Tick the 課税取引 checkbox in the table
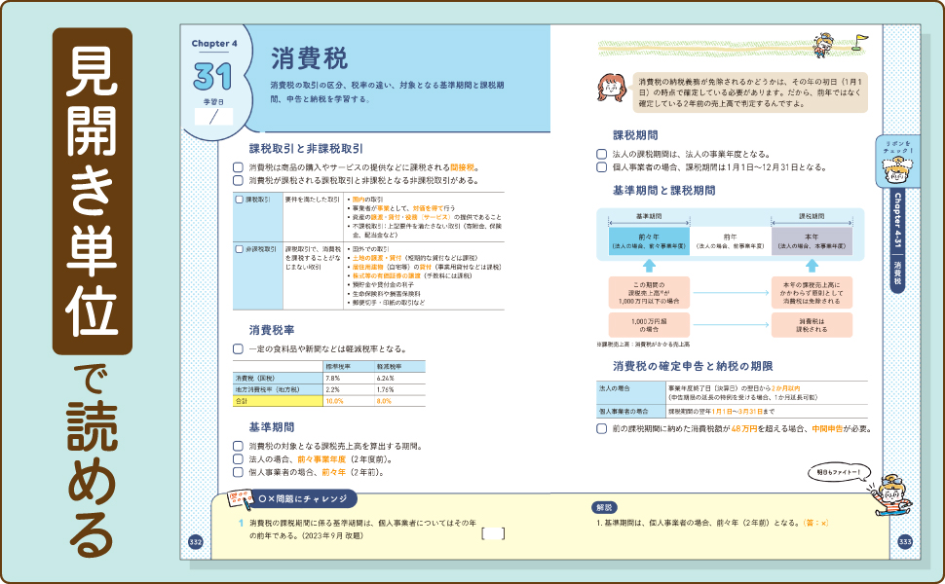The width and height of the screenshot is (945, 584). pos(240,200)
